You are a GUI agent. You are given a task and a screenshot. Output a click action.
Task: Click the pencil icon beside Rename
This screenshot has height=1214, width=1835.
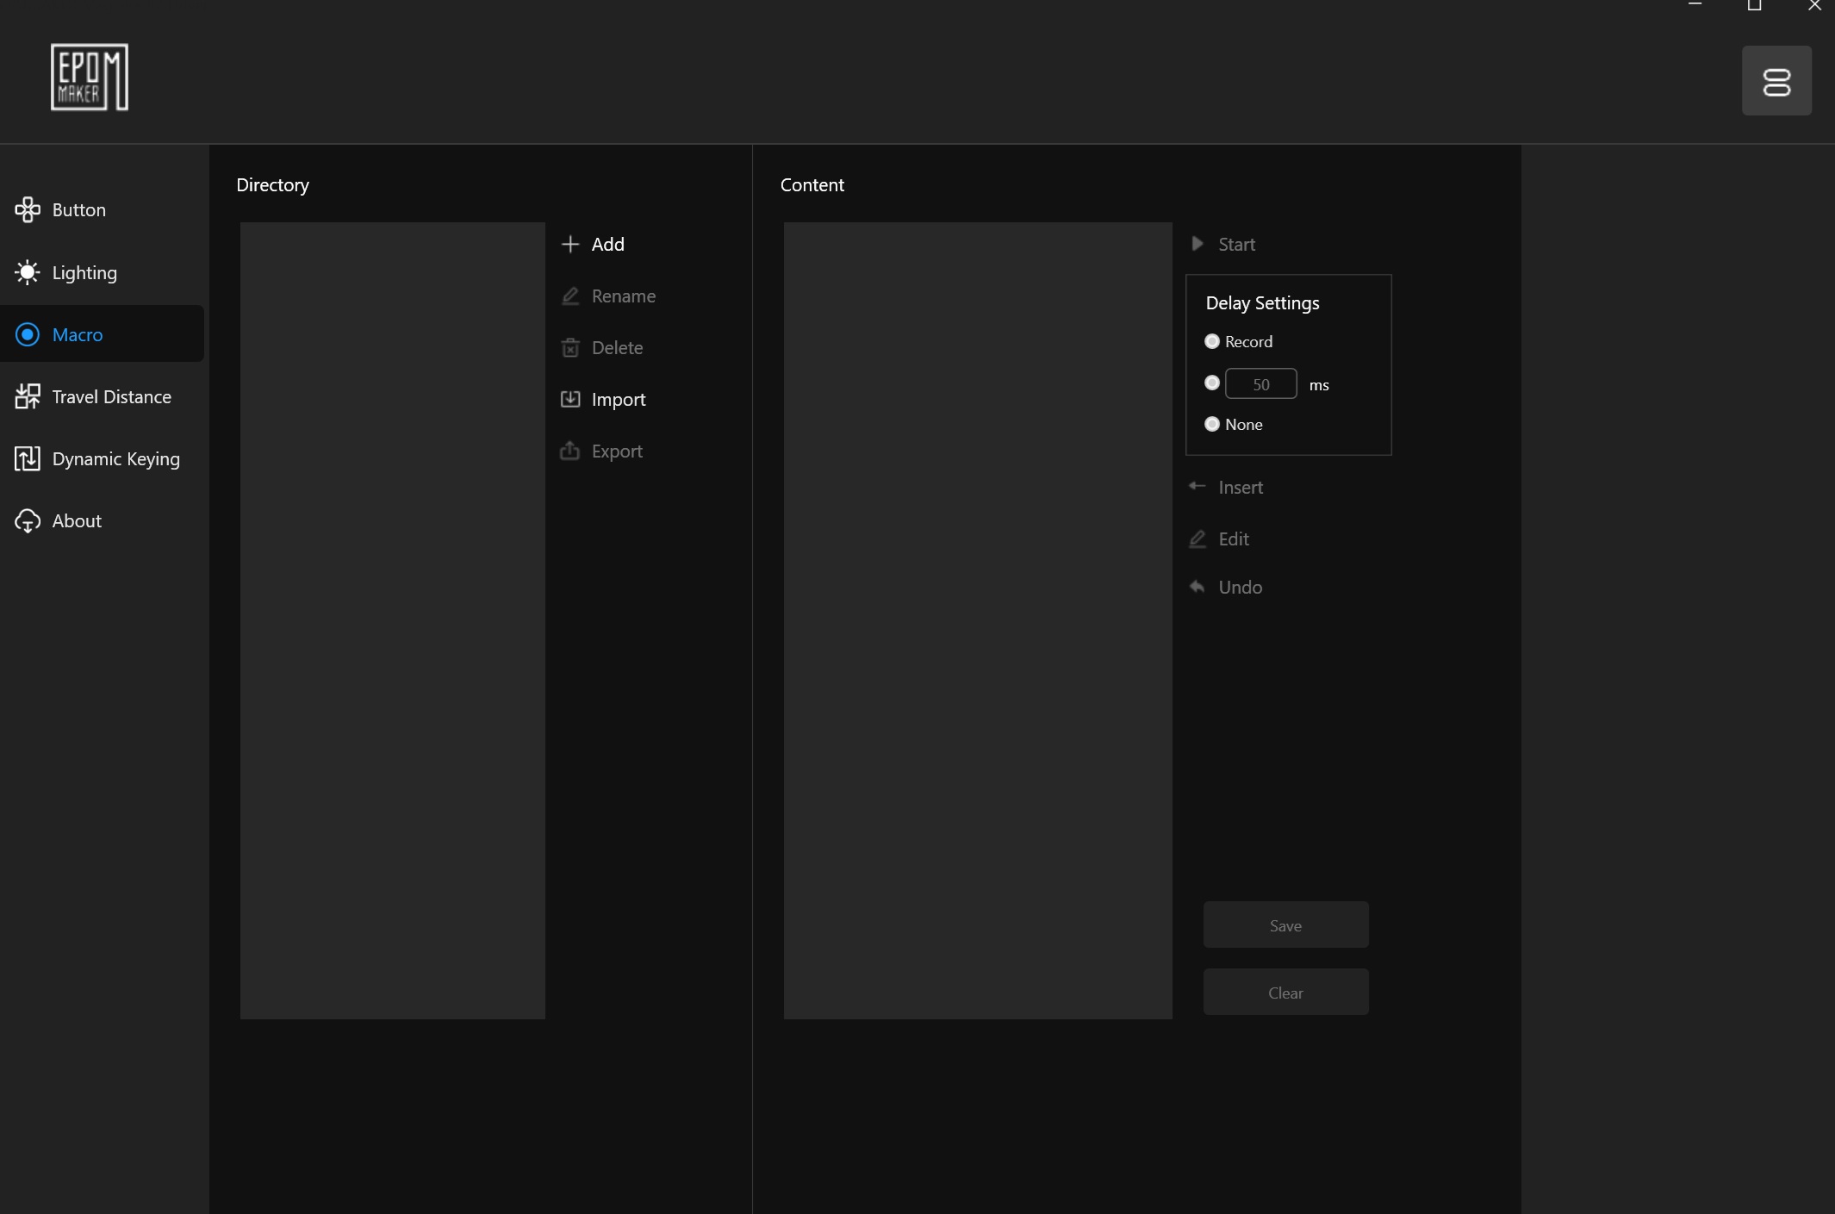(x=570, y=296)
